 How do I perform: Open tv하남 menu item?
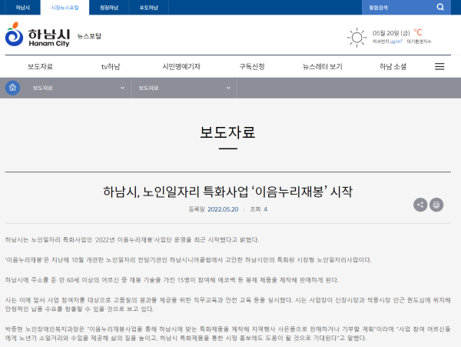pyautogui.click(x=111, y=66)
